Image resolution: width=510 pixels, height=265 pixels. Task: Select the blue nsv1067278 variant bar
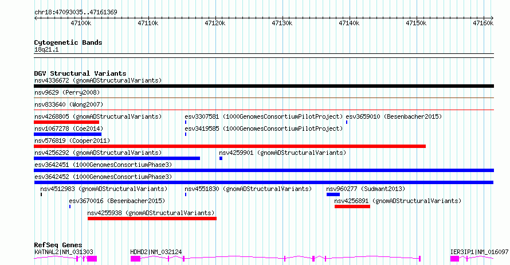68,134
